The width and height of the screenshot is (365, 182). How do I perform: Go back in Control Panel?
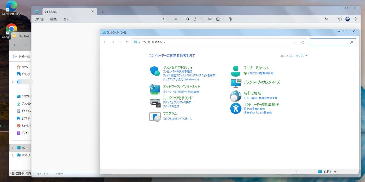(x=105, y=42)
